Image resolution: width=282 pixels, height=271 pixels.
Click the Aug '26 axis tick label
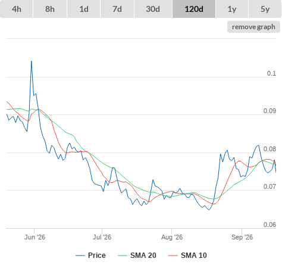[172, 237]
